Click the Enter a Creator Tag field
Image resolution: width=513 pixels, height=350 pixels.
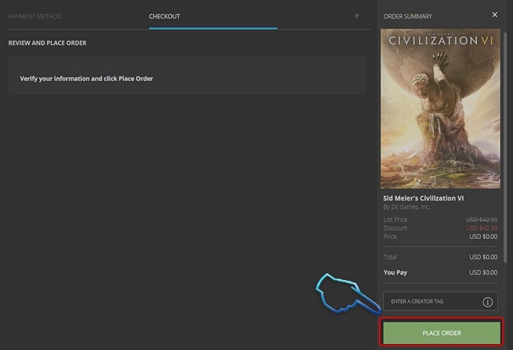[x=440, y=301]
